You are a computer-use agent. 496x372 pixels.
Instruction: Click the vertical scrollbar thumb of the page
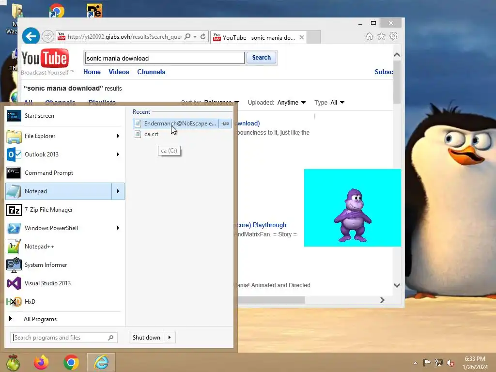click(x=397, y=82)
